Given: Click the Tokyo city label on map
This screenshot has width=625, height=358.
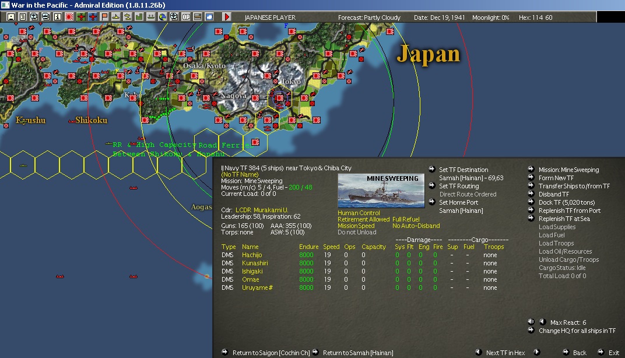Looking at the screenshot, I should tap(291, 81).
